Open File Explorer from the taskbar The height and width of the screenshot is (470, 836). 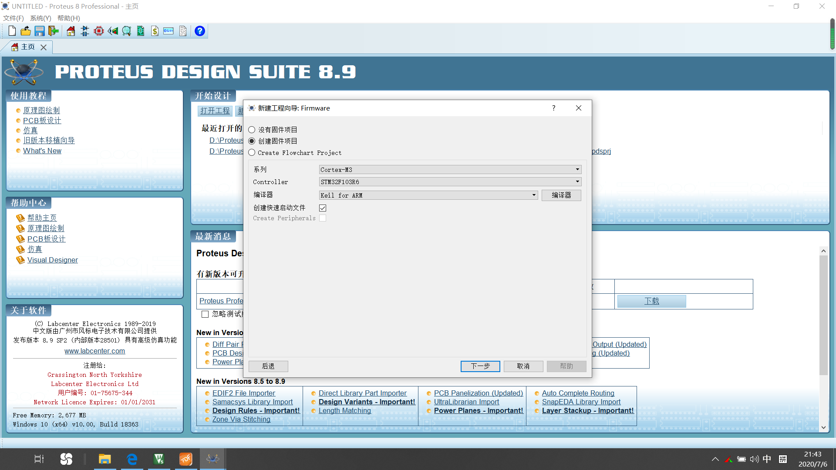[104, 459]
